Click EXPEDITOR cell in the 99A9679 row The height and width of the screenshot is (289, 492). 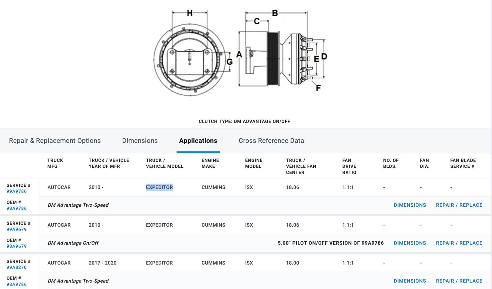[x=159, y=225]
